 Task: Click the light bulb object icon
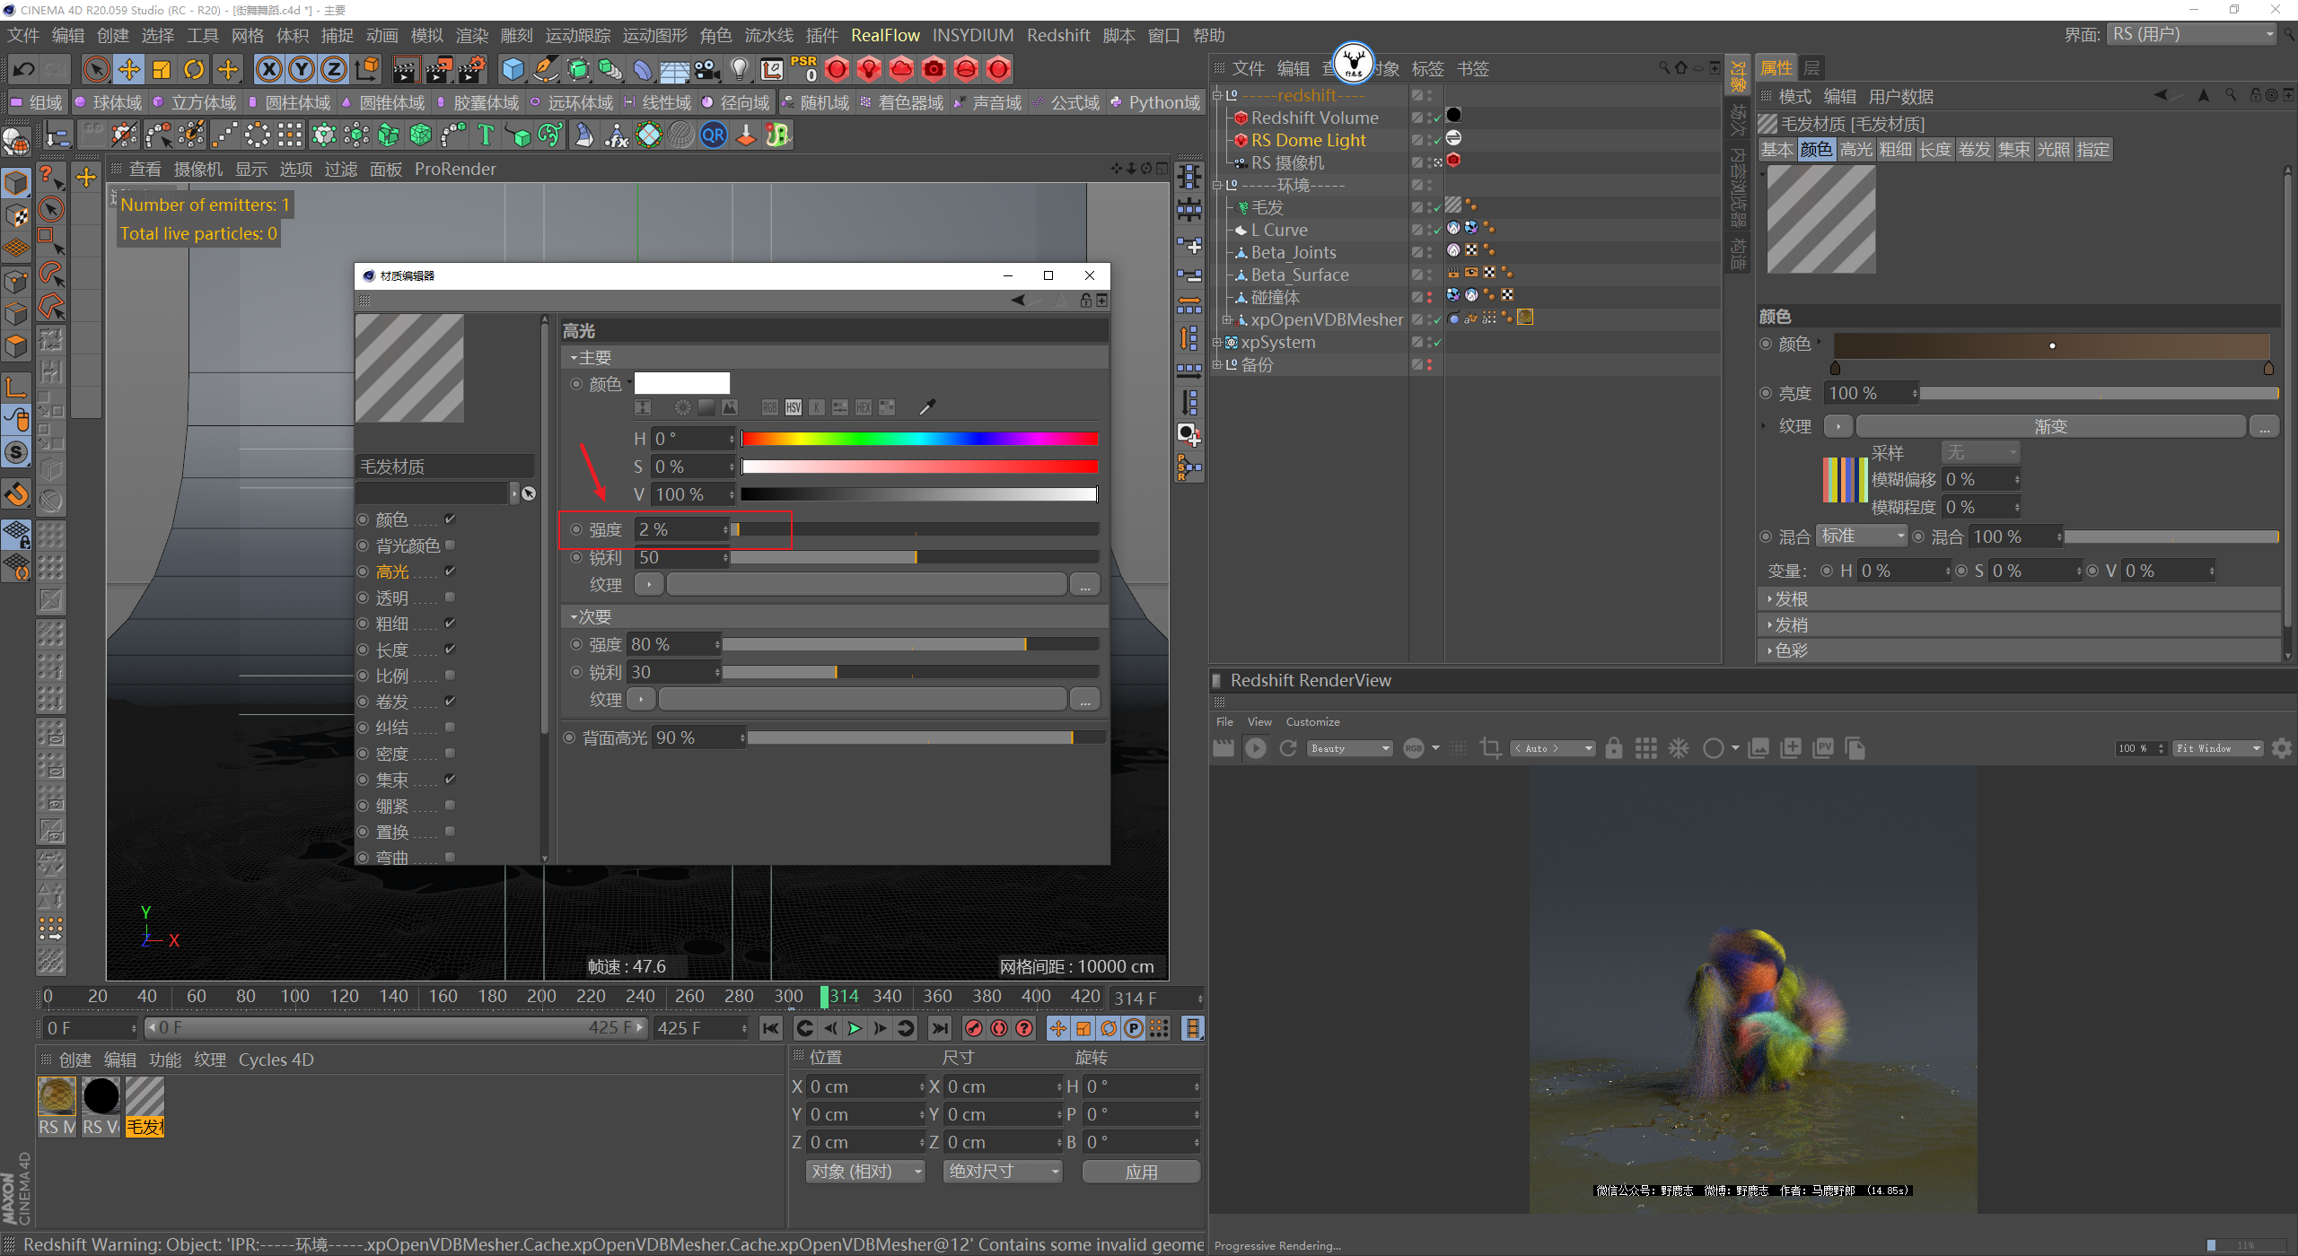pos(739,69)
